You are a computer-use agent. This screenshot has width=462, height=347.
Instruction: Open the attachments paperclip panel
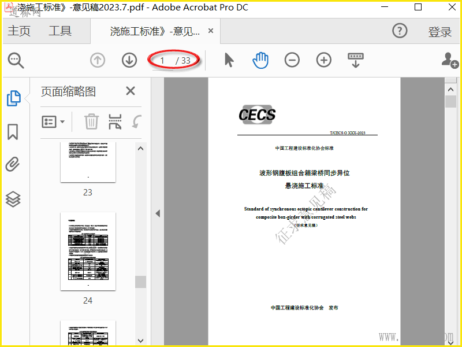[x=13, y=164]
